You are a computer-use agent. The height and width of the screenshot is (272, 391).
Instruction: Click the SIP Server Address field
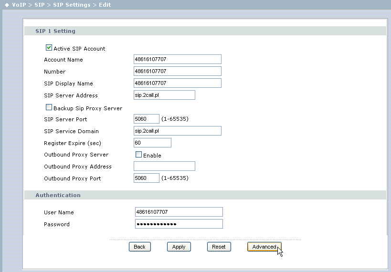click(x=165, y=95)
